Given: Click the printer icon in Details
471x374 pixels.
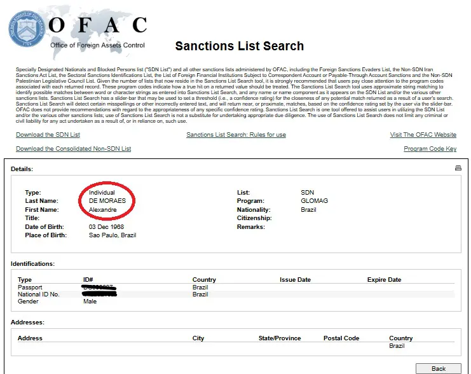Looking at the screenshot, I should tap(458, 168).
